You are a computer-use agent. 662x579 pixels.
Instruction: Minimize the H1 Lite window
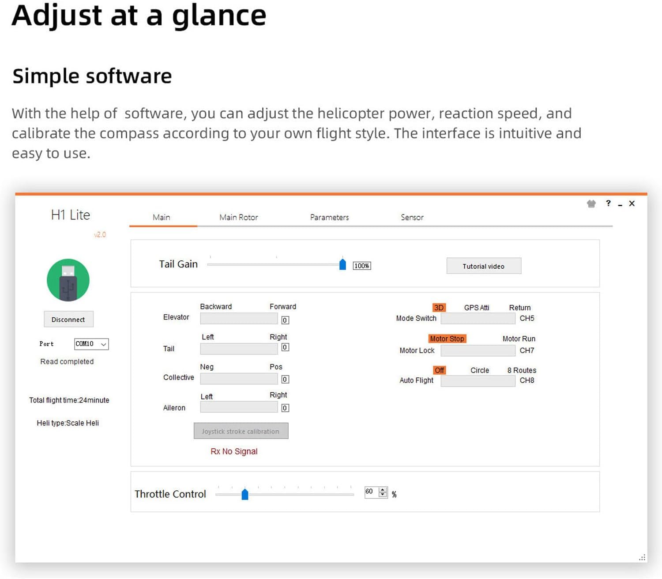pos(620,204)
